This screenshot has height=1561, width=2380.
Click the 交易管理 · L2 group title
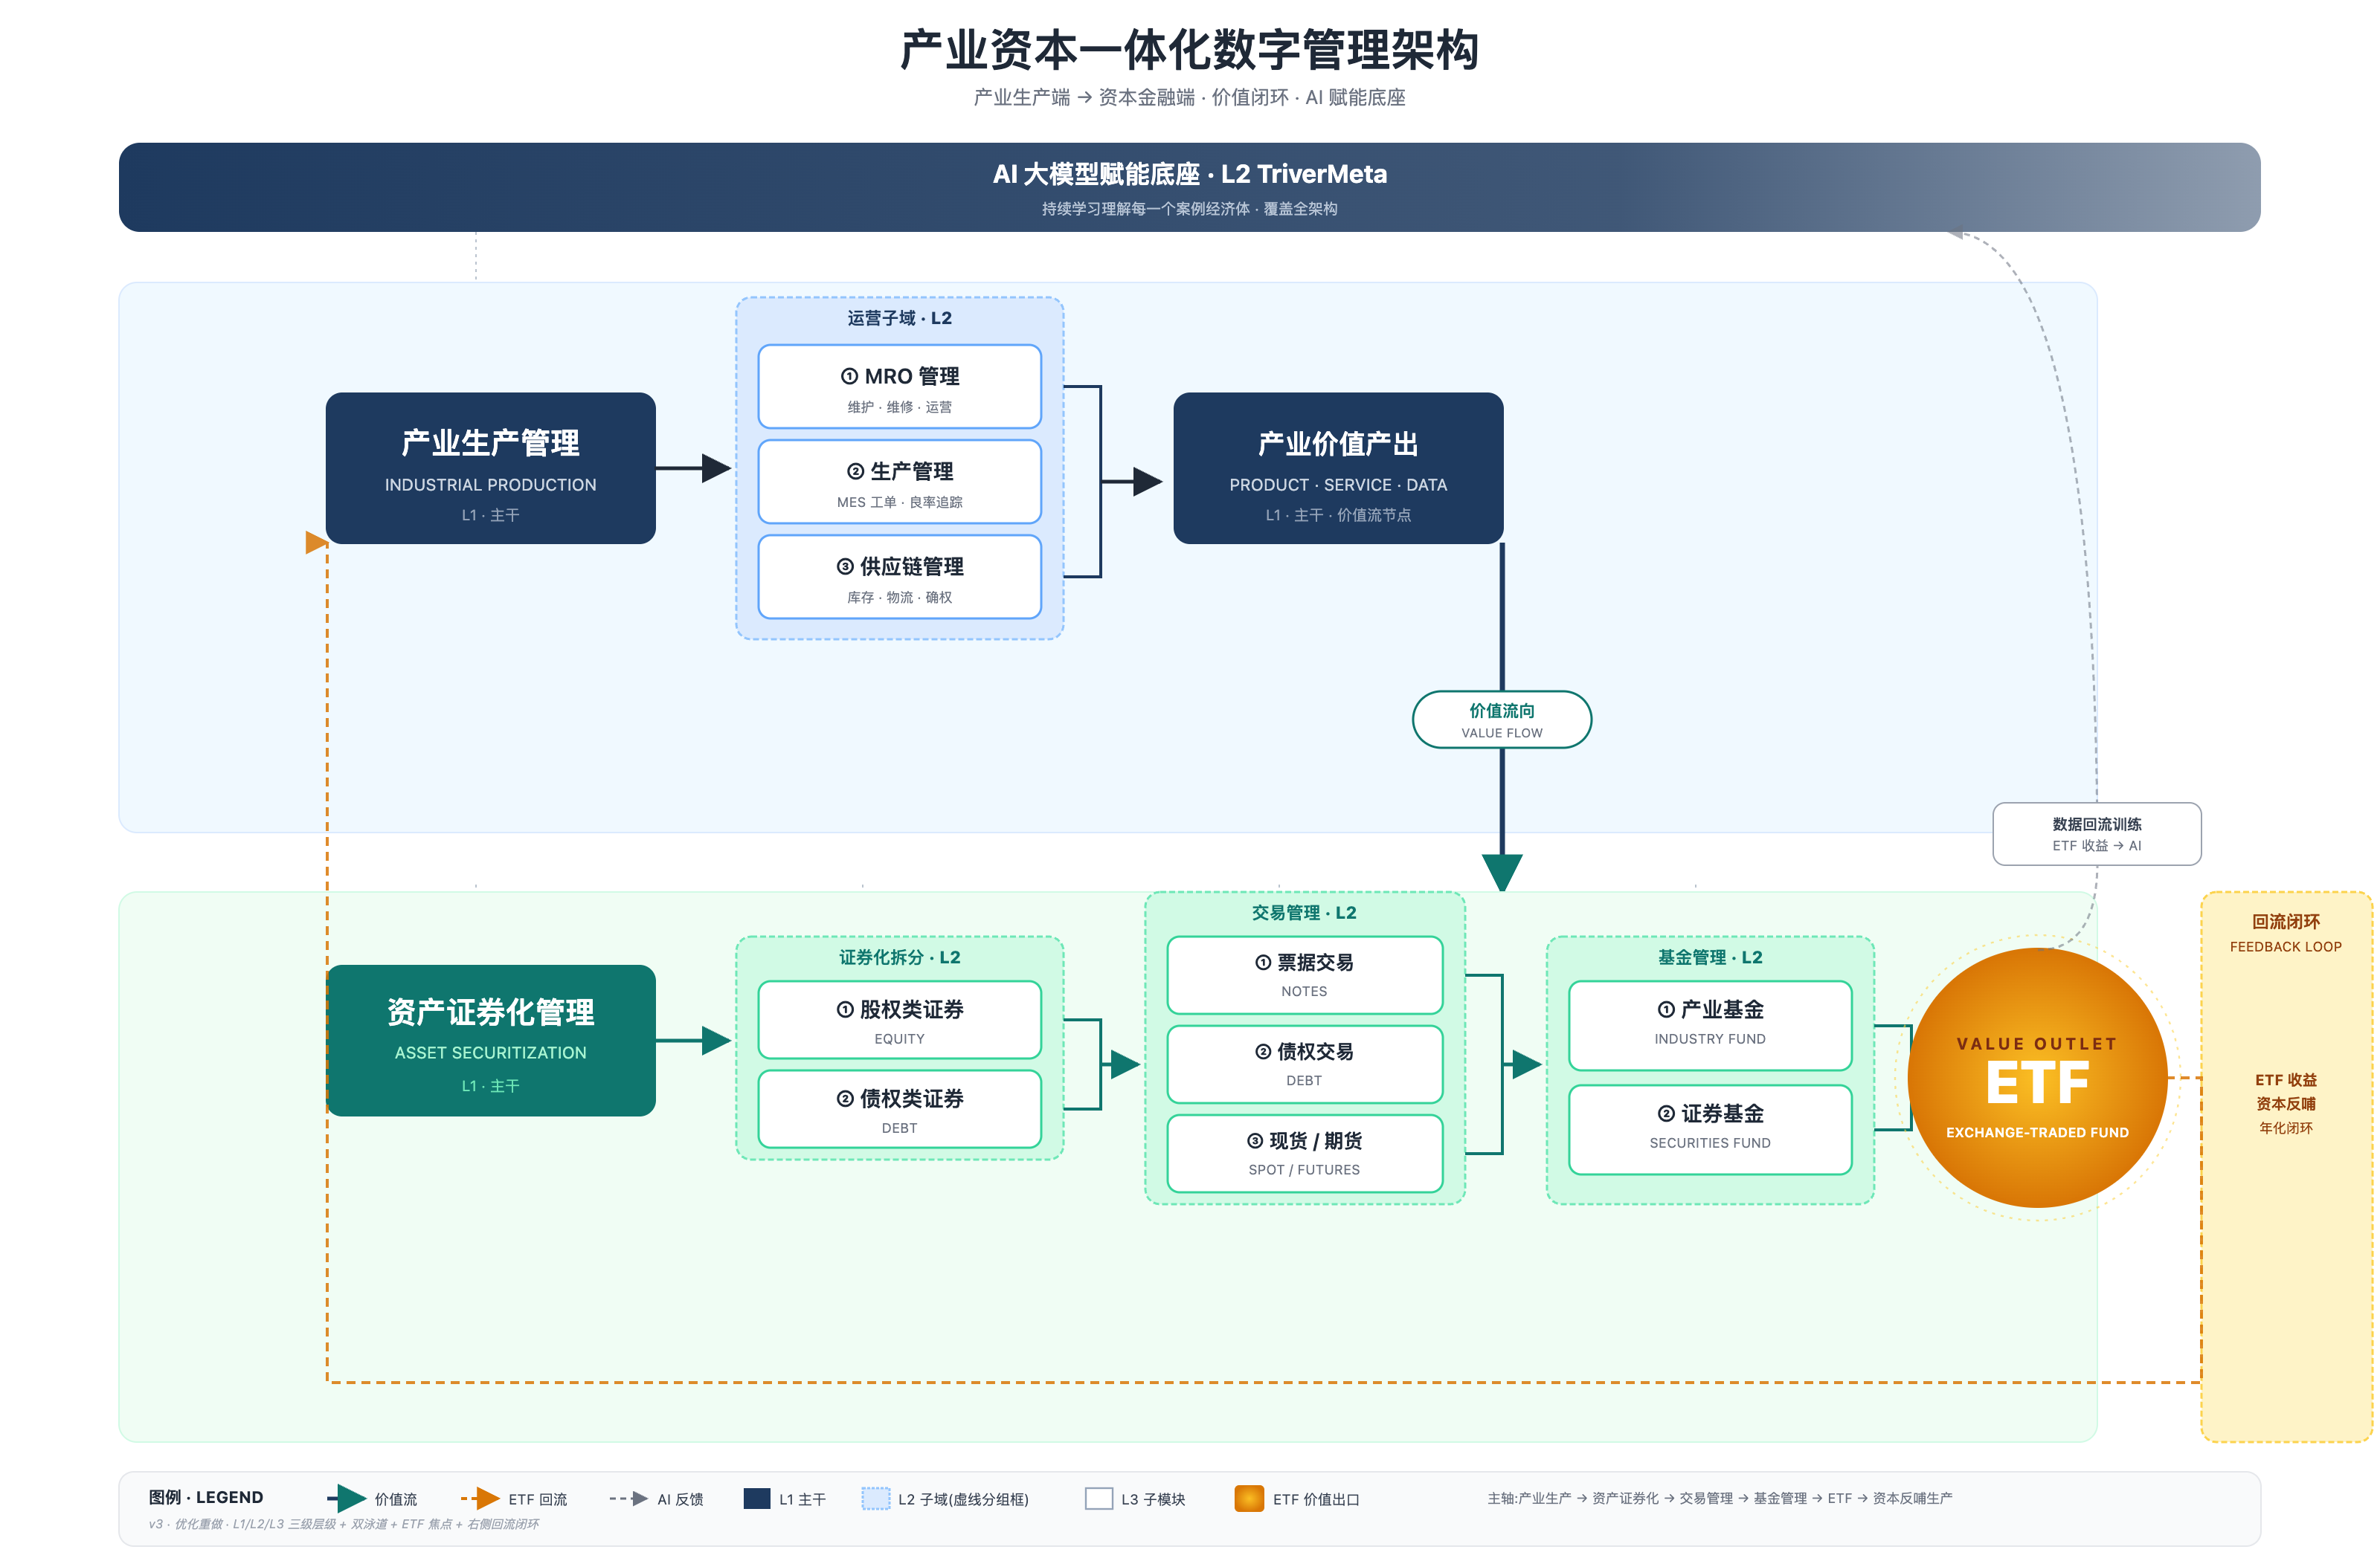coord(1304,912)
